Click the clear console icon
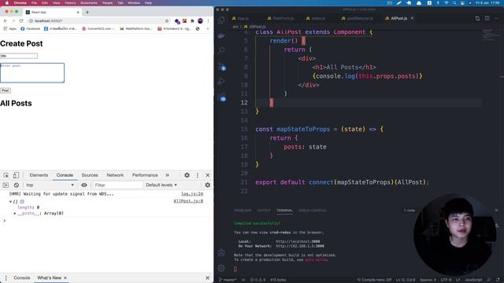The height and width of the screenshot is (283, 504). (17, 186)
